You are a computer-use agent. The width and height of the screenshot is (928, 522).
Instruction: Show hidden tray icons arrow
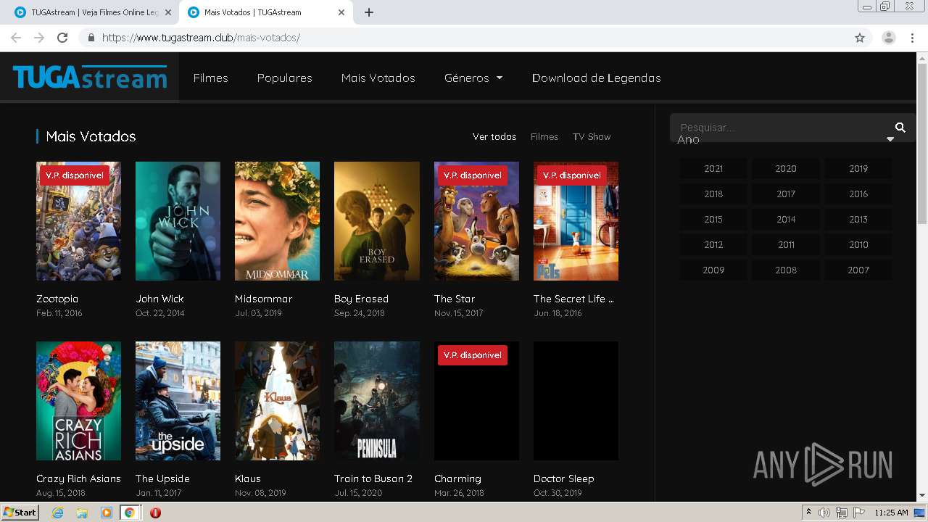pyautogui.click(x=808, y=513)
